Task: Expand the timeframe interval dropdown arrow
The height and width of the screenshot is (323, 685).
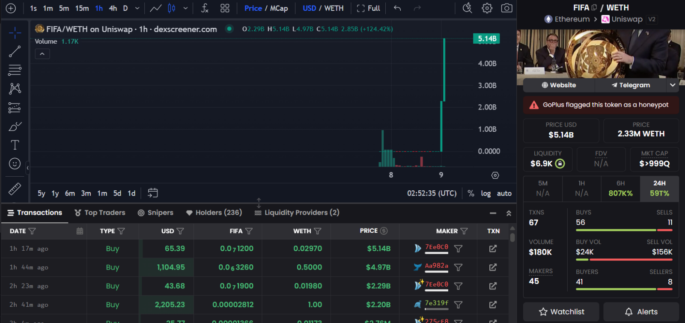Action: 137,8
